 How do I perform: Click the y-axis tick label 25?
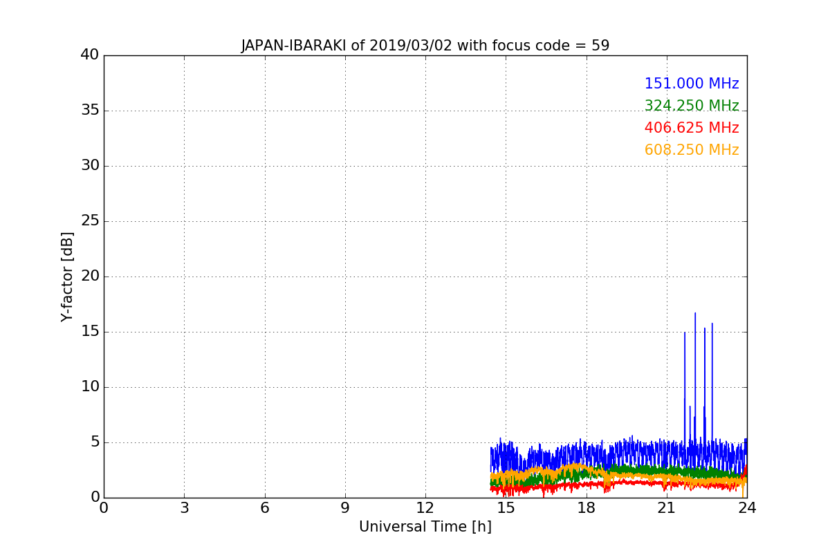pos(90,221)
